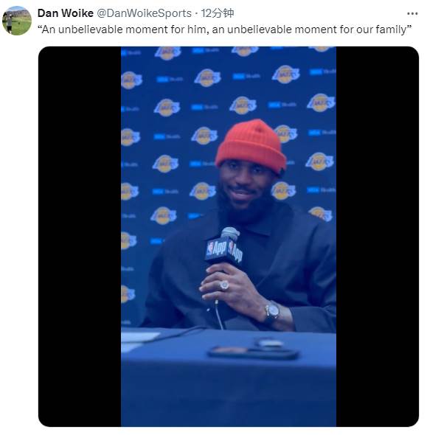Click the white paper on the table
Screen dimensions: 427x435
coord(139,337)
